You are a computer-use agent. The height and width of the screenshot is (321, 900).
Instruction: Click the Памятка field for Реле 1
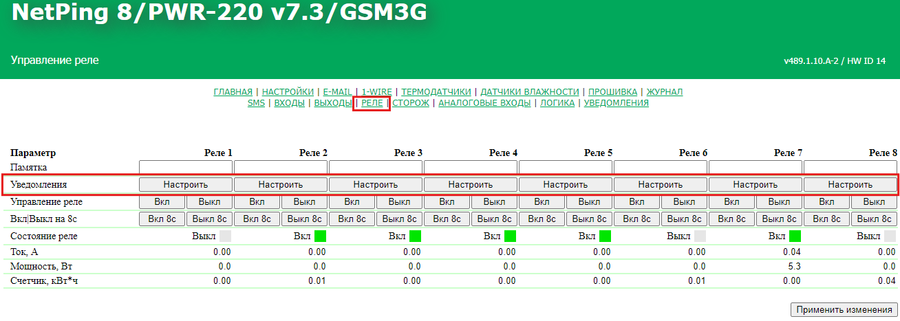[186, 167]
